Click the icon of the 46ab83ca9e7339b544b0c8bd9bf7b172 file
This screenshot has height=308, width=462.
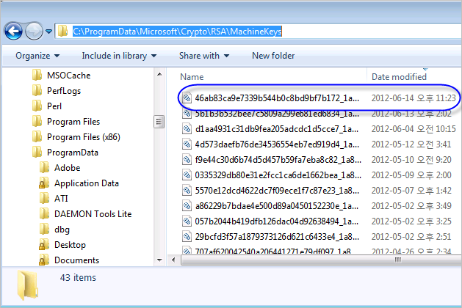[x=187, y=98]
